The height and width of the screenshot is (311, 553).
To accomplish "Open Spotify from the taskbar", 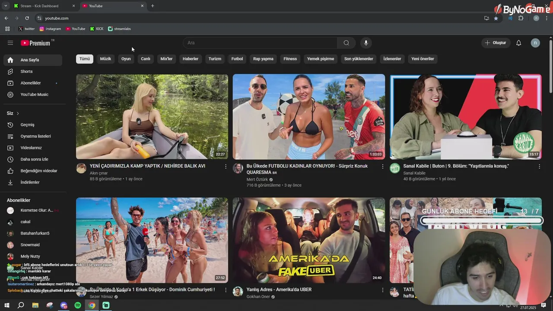I will (x=78, y=305).
